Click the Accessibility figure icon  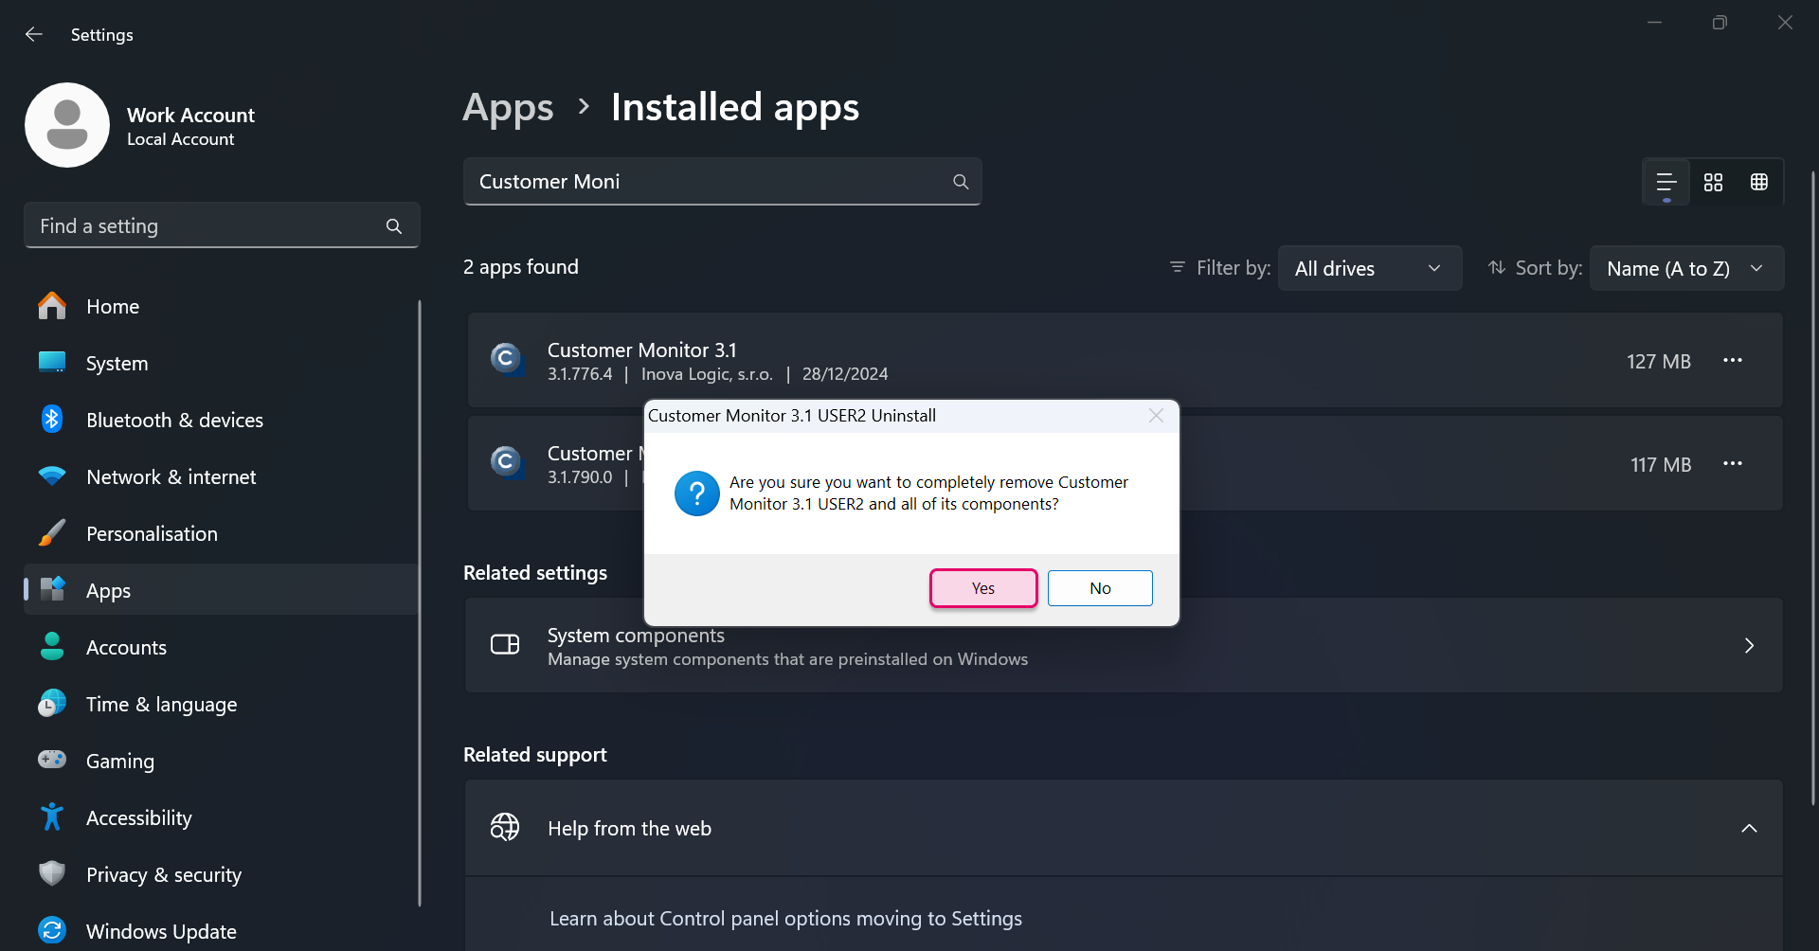pos(52,816)
